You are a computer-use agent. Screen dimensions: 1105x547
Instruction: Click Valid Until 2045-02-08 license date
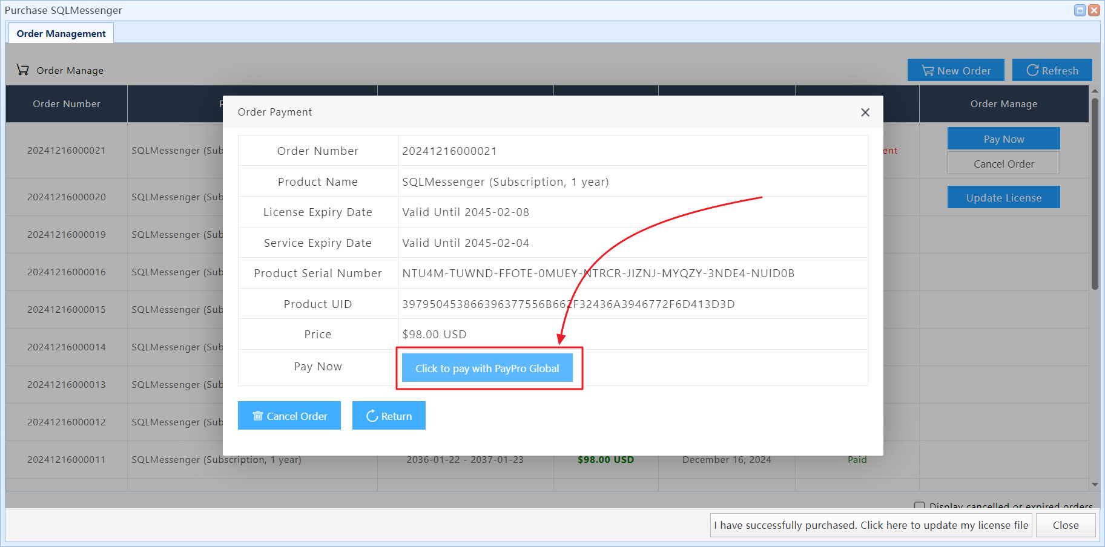click(466, 212)
